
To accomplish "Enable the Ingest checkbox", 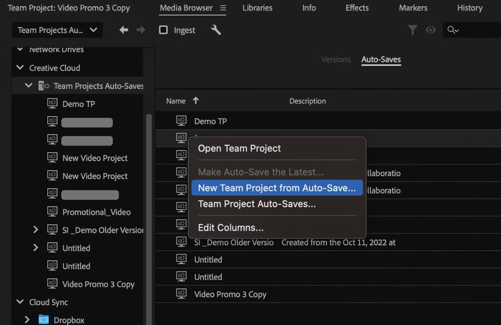I will click(163, 30).
